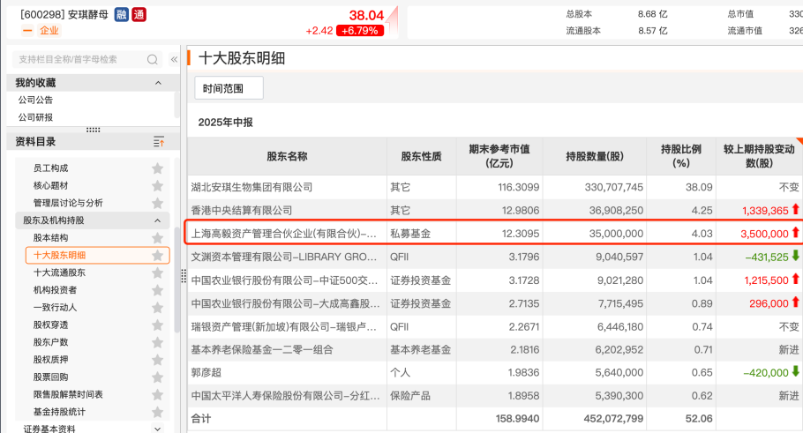Click the 融 margin-trading badge icon
This screenshot has height=433, width=803.
pos(122,14)
